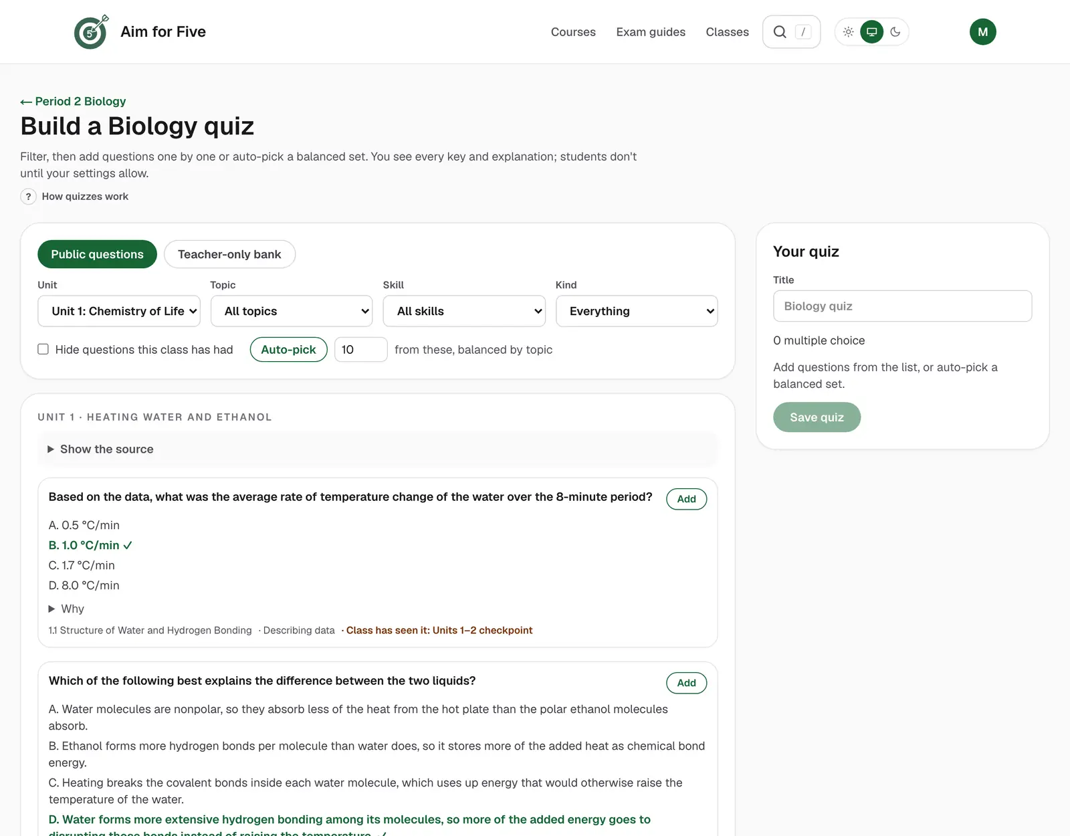The image size is (1070, 836).
Task: Click Class has seen it: Units 1–2 checkpoint
Action: click(439, 630)
